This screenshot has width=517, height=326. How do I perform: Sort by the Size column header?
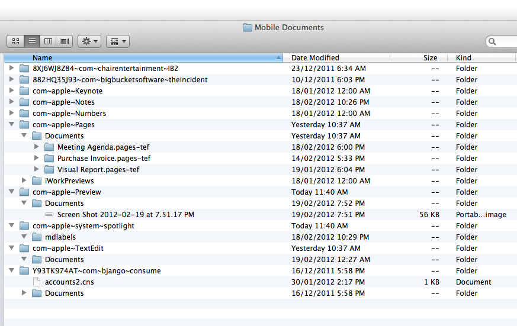tap(419, 57)
